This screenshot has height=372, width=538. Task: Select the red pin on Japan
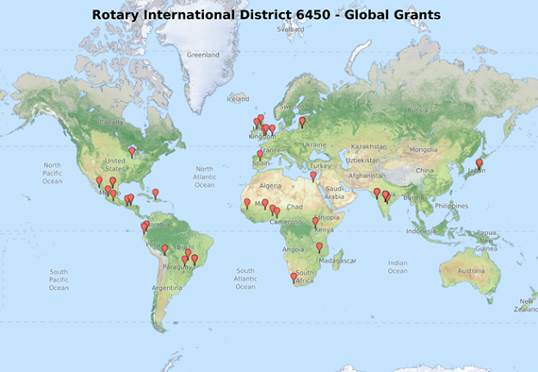coord(479,164)
